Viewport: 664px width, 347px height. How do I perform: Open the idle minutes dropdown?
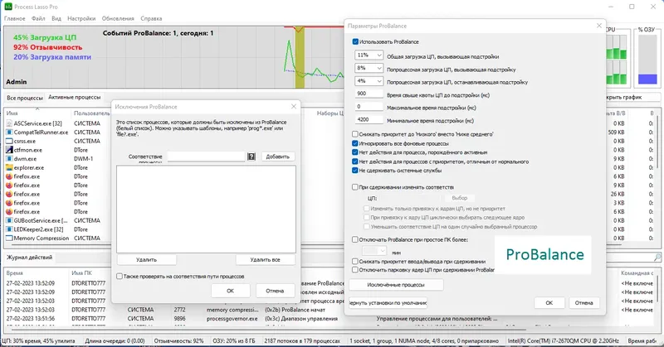pyautogui.click(x=374, y=251)
